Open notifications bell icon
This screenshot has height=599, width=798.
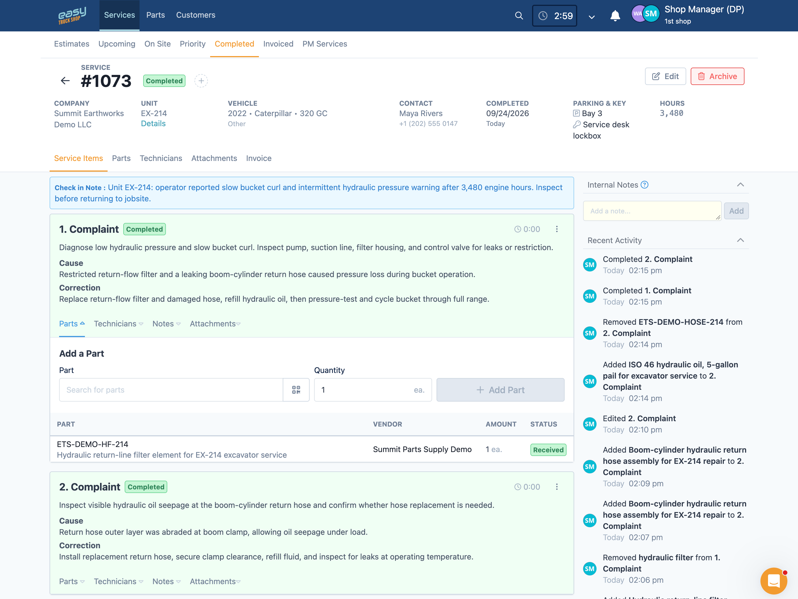tap(615, 16)
